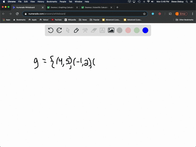The height and width of the screenshot is (147, 196).
Task: Open the Apple bookmark
Action: (33, 20)
